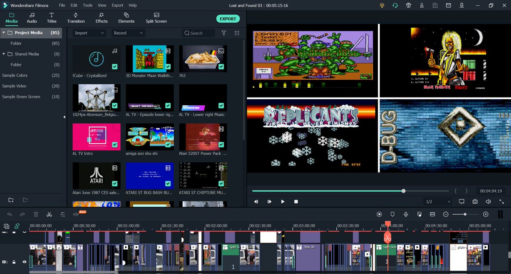Switch to the Elements tab
Image resolution: width=511 pixels, height=274 pixels.
(126, 18)
